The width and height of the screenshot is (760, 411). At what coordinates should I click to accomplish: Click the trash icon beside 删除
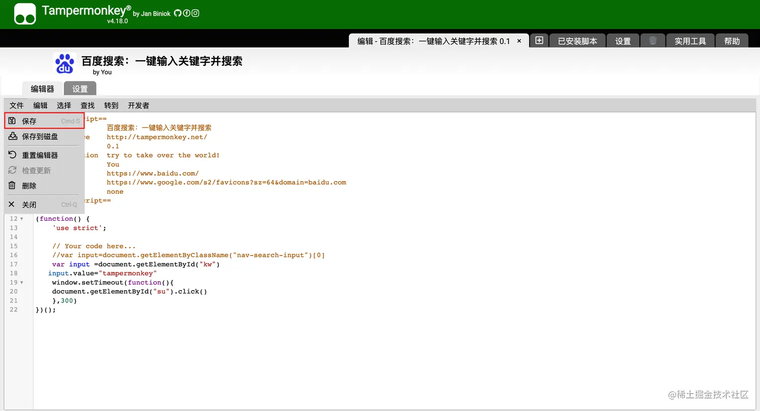12,185
